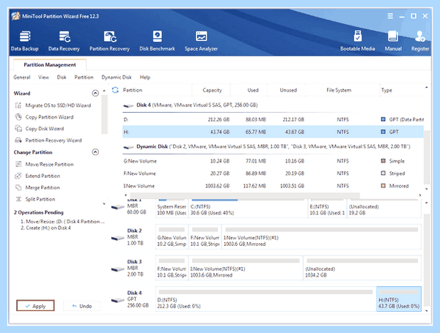This screenshot has height=333, width=440.
Task: Open the Data Backup tool
Action: 25,41
